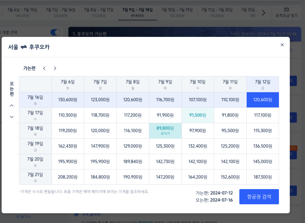Select the 125,300원 fare cell
This screenshot has height=223, width=305.
pos(165,146)
